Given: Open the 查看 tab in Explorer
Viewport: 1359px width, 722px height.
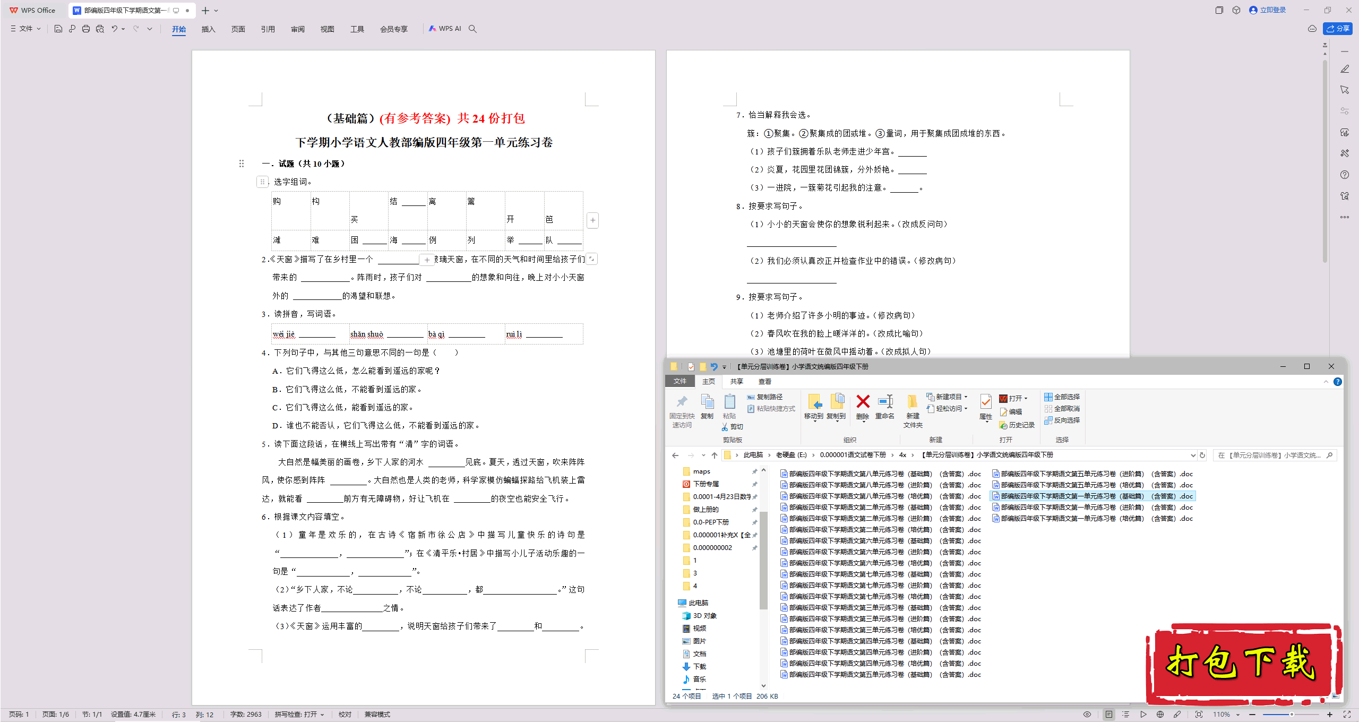Looking at the screenshot, I should point(765,382).
